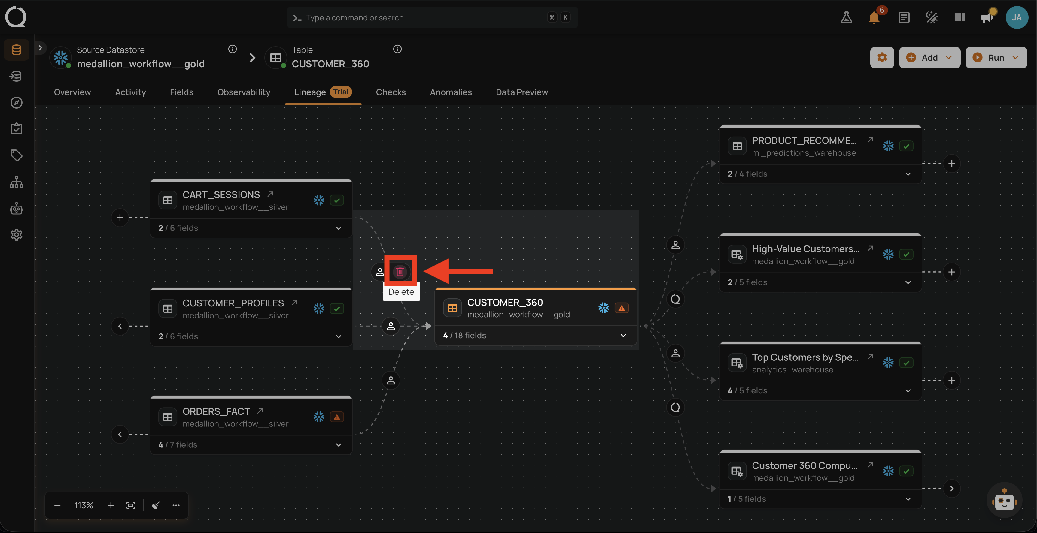The width and height of the screenshot is (1037, 533).
Task: Switch to the Data Preview tab
Action: [522, 92]
